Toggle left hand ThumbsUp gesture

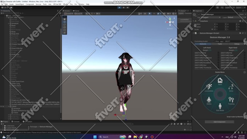coord(218,68)
